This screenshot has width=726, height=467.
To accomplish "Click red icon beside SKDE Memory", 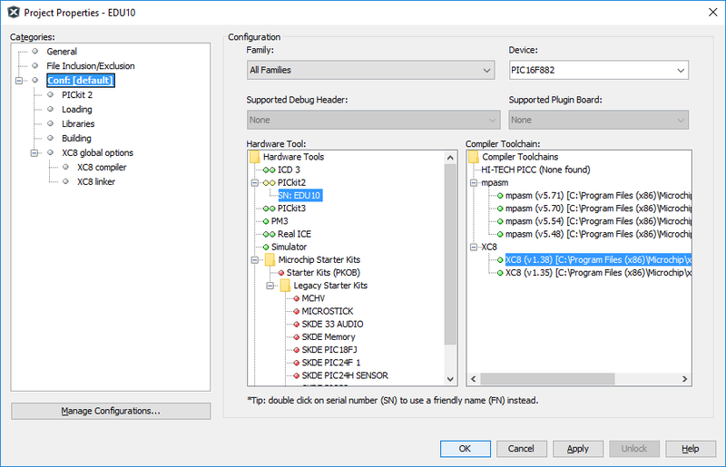I will click(x=297, y=337).
